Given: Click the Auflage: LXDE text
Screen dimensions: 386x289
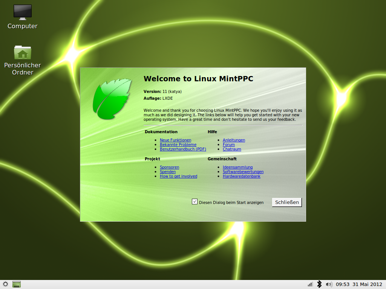Looking at the screenshot, I should [158, 98].
